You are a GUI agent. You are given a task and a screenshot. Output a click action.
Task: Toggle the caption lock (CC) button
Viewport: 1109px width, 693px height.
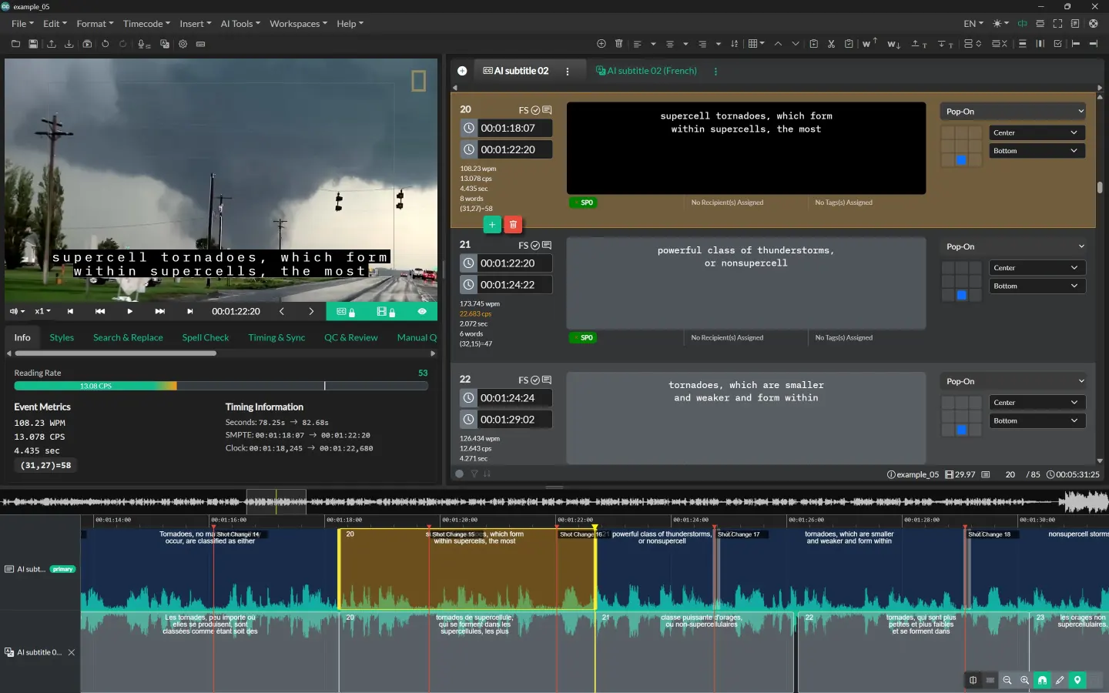click(x=345, y=312)
